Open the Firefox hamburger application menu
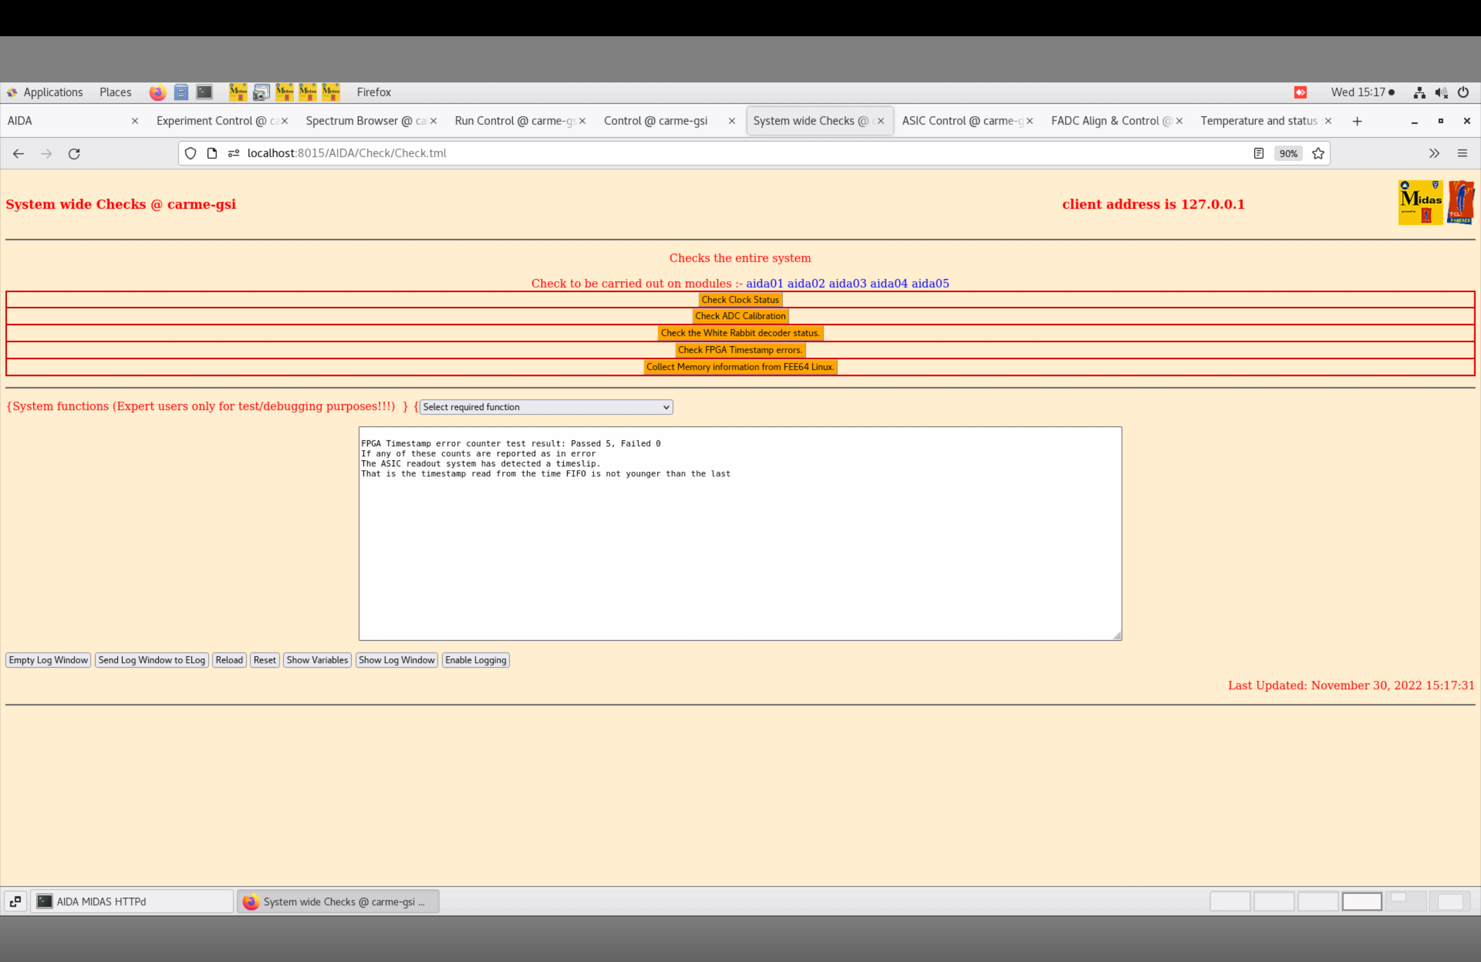1481x962 pixels. click(x=1462, y=154)
